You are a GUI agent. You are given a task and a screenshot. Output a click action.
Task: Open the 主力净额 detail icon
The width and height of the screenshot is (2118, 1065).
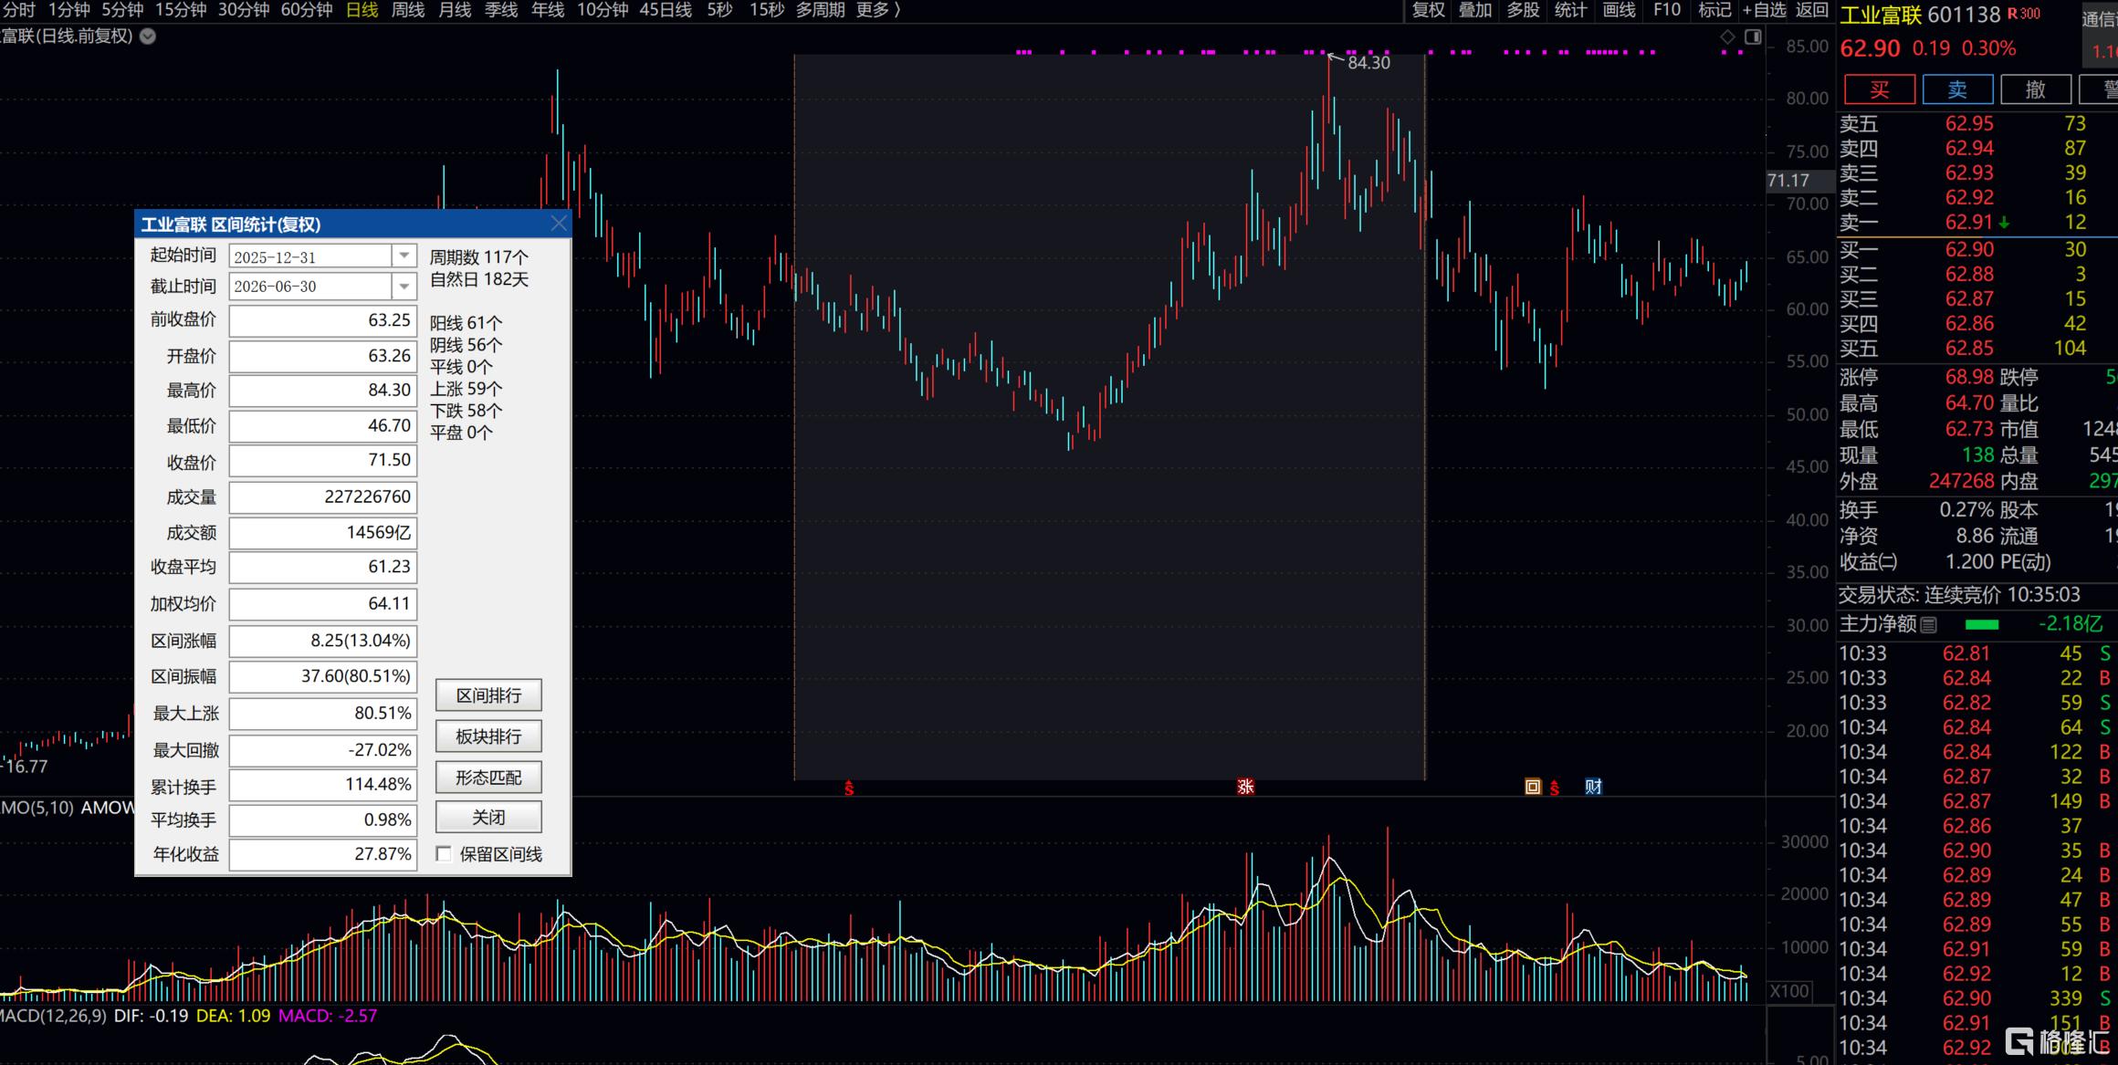point(1928,625)
